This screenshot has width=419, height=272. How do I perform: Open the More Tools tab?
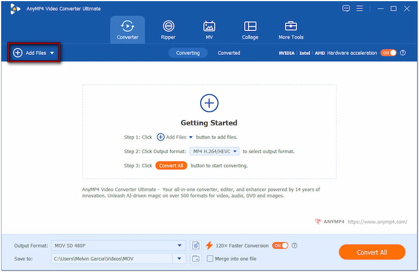[x=291, y=30]
